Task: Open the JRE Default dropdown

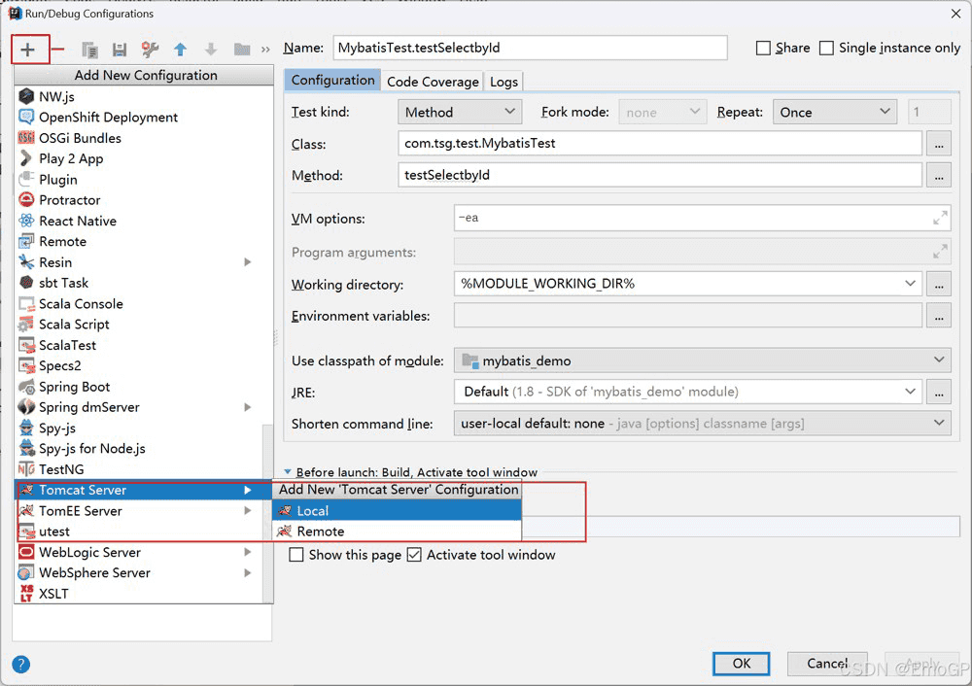Action: pyautogui.click(x=687, y=392)
